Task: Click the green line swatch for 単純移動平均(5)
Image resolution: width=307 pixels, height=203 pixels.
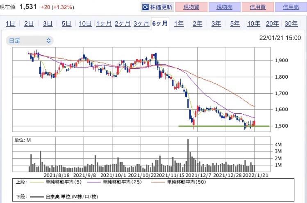Action: pyautogui.click(x=36, y=182)
